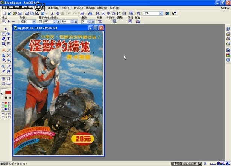This screenshot has height=166, width=231.
Task: Minimize the App0004.tif document window
Action: (x=91, y=28)
